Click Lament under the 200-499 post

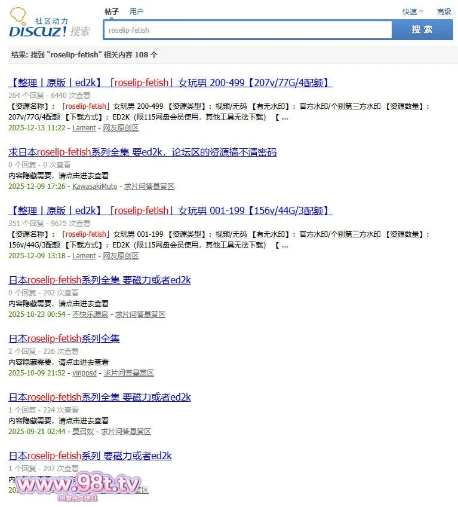(x=84, y=128)
